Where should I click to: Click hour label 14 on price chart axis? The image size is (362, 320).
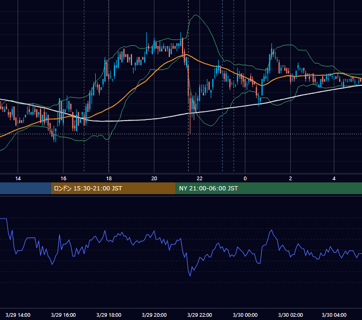[18, 179]
